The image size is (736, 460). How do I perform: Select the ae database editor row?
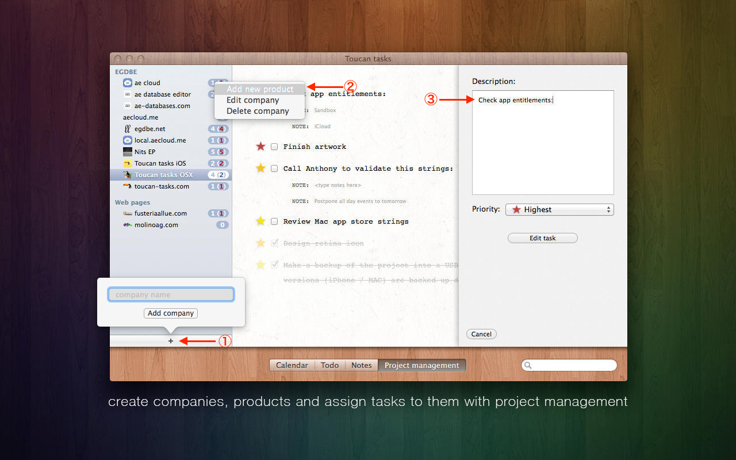(171, 94)
